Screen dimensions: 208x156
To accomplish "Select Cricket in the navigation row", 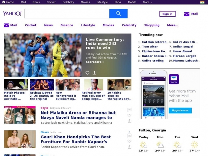I will tap(31, 25).
